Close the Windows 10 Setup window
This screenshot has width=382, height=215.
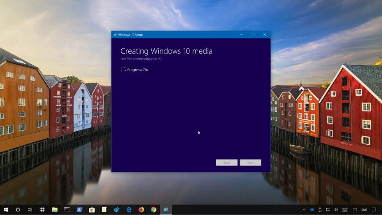point(264,35)
